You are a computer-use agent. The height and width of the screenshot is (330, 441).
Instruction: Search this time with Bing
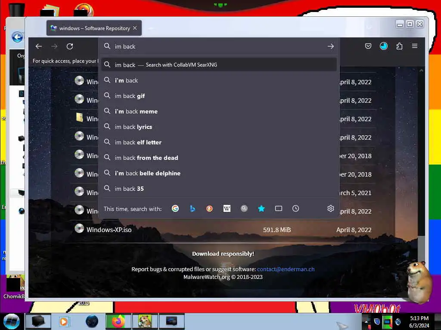193,208
